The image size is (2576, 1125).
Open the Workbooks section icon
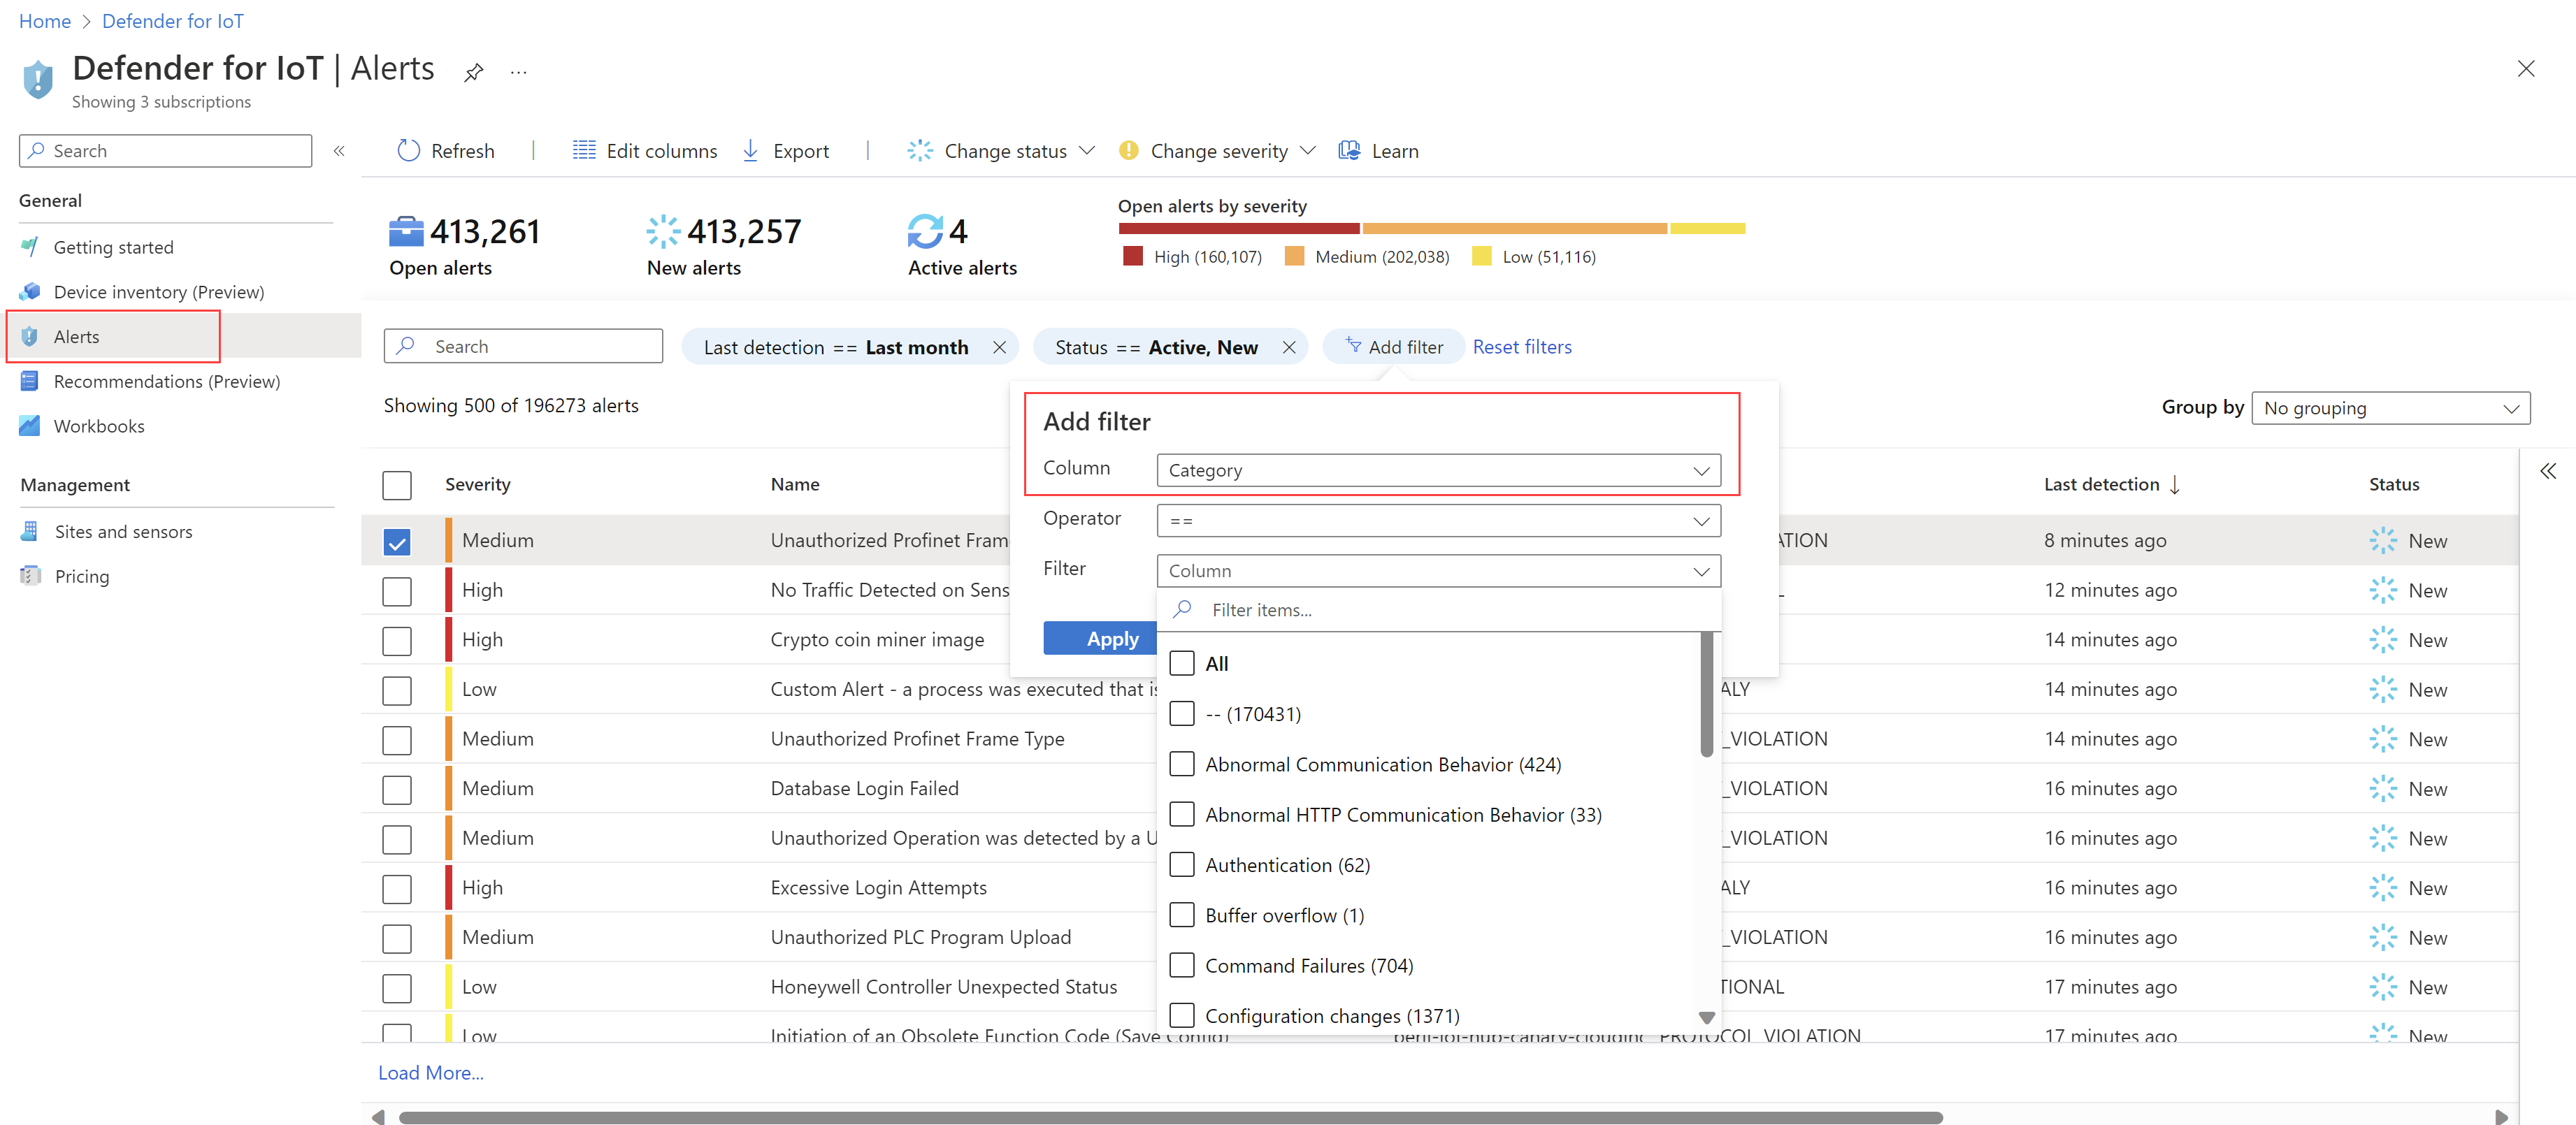30,425
